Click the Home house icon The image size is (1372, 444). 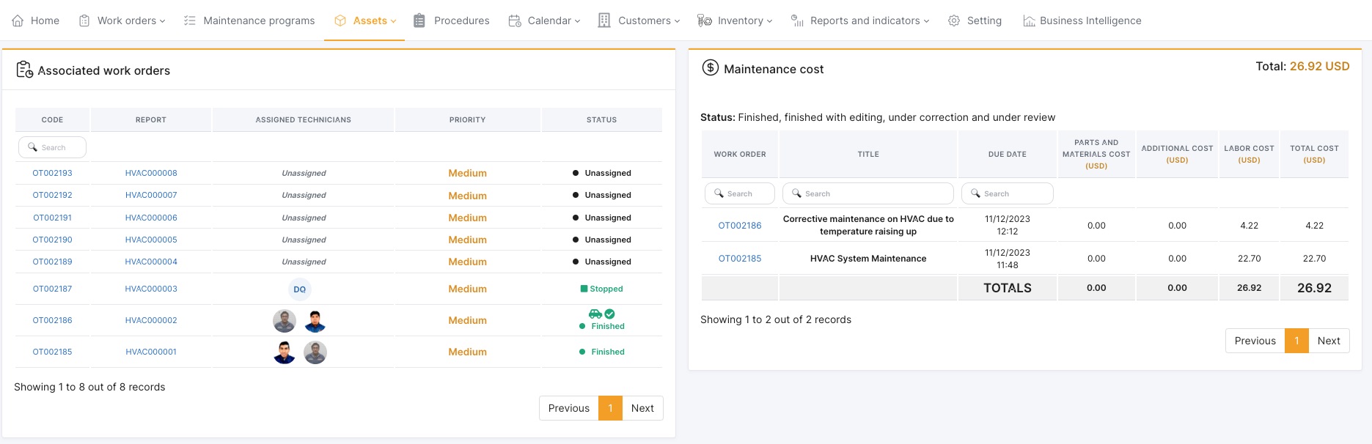[x=18, y=21]
